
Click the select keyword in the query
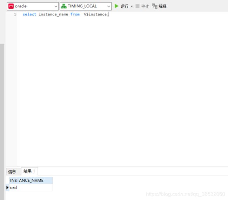[x=29, y=14]
